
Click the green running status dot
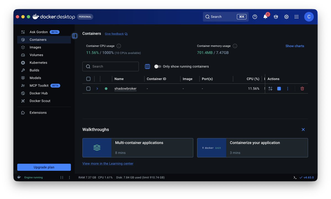coord(106,88)
